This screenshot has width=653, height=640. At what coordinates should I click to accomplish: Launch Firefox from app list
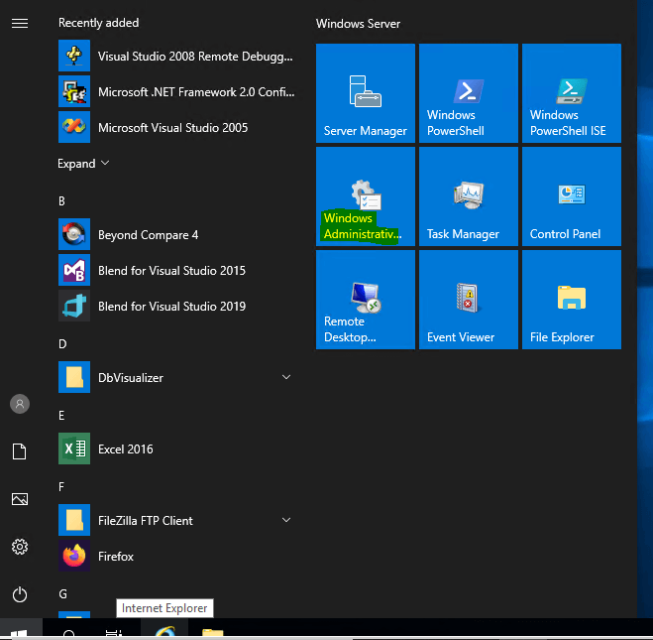point(177,556)
